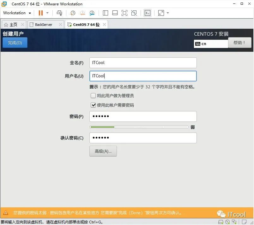Image resolution: width=254 pixels, height=225 pixels.
Task: Click the 密码(P) input field
Action: (143, 116)
